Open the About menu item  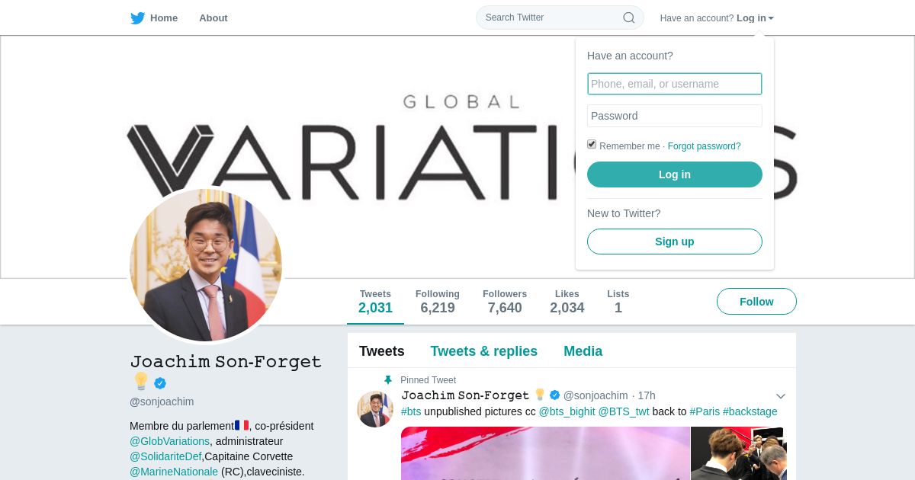click(213, 18)
